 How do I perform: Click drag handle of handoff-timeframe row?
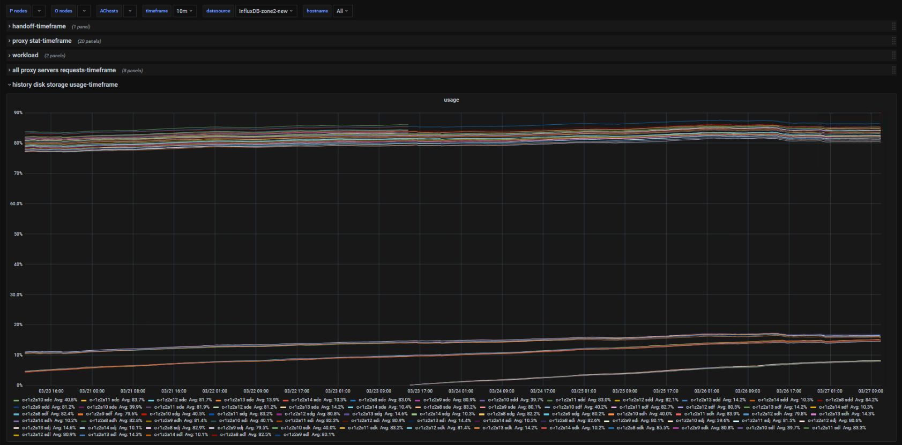[893, 26]
